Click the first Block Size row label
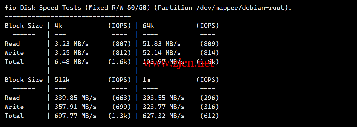357x127 pixels. [x=24, y=26]
